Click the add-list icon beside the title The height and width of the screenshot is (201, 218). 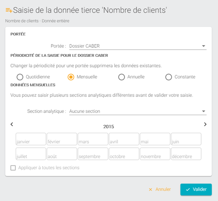coord(9,10)
